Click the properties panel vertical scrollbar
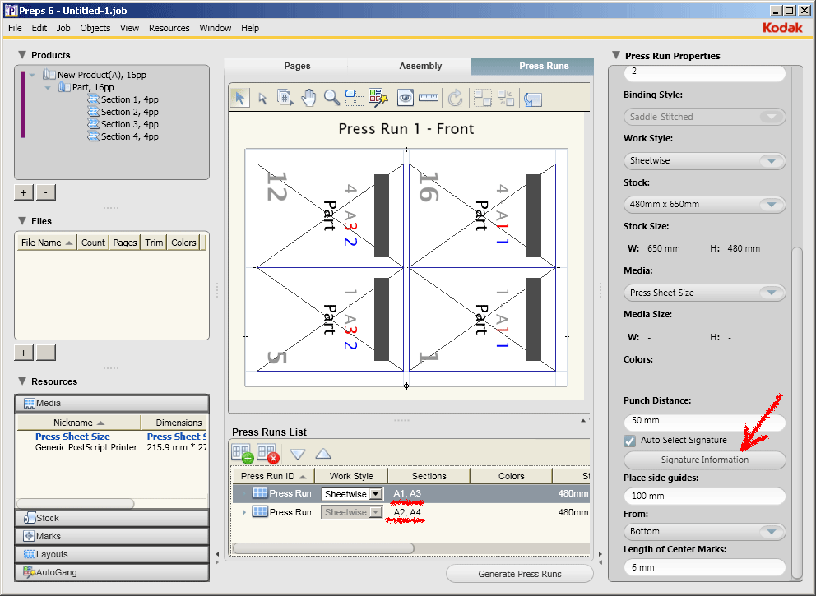 (x=797, y=413)
